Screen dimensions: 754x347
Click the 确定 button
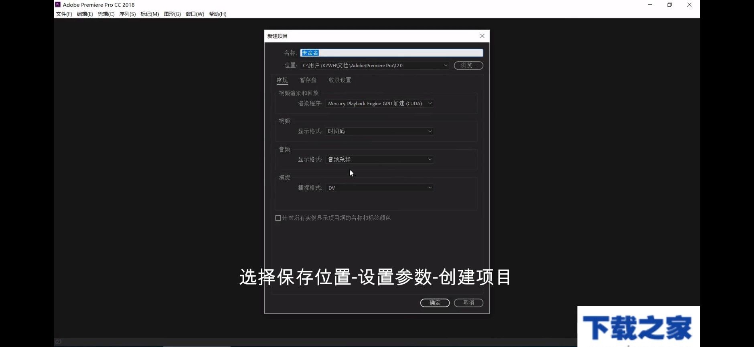435,303
